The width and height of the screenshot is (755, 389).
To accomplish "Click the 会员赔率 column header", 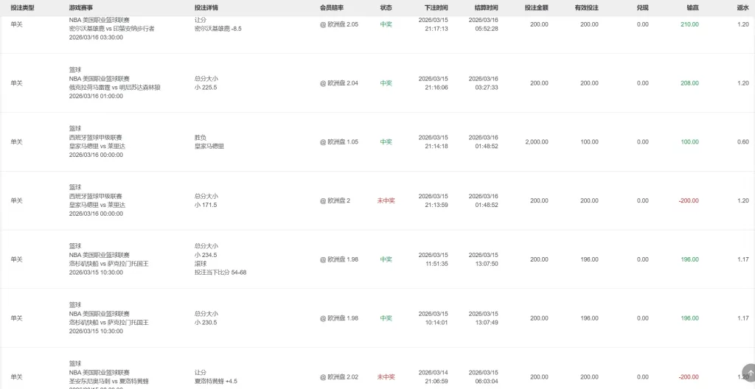I will (x=332, y=7).
